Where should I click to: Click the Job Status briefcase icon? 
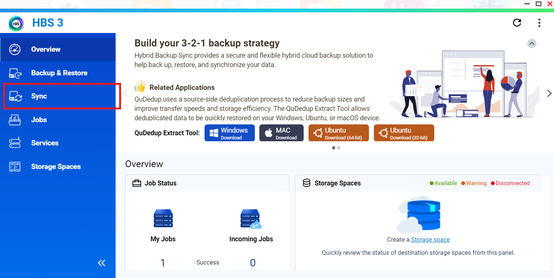pos(137,183)
